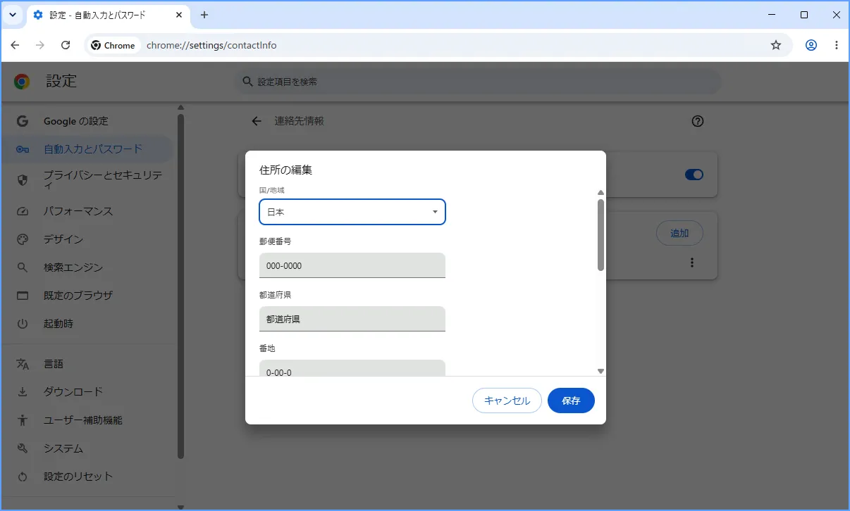Click the Google G icon in sidebar

tap(23, 121)
